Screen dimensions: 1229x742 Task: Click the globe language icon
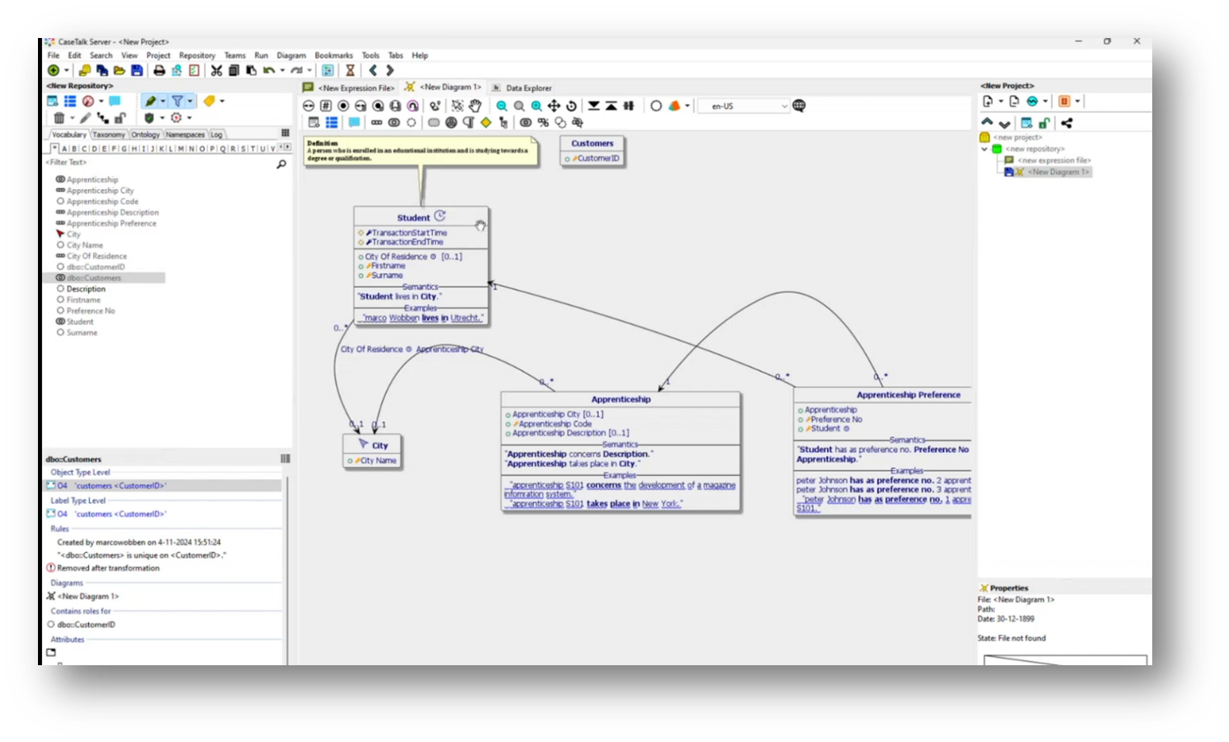(x=799, y=106)
